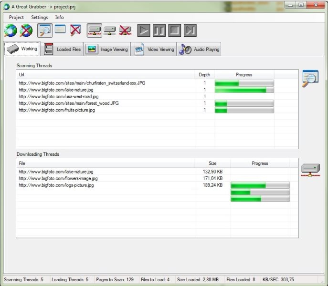Open the Audio Playing tab
328x286 pixels.
click(199, 49)
